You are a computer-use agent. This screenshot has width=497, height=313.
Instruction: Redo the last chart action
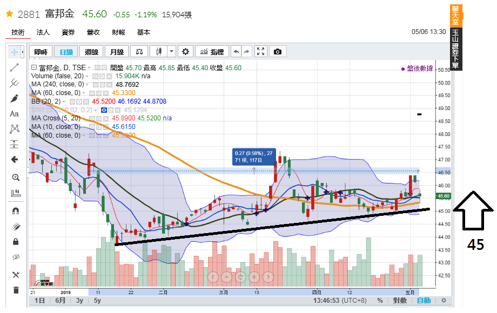pos(246,52)
